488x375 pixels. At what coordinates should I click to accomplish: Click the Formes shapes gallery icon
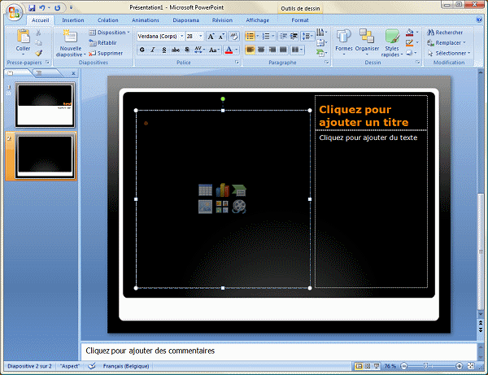(344, 41)
